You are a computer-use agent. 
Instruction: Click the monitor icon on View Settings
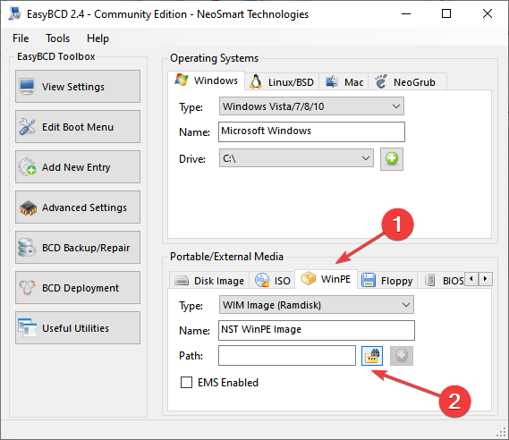[x=27, y=87]
